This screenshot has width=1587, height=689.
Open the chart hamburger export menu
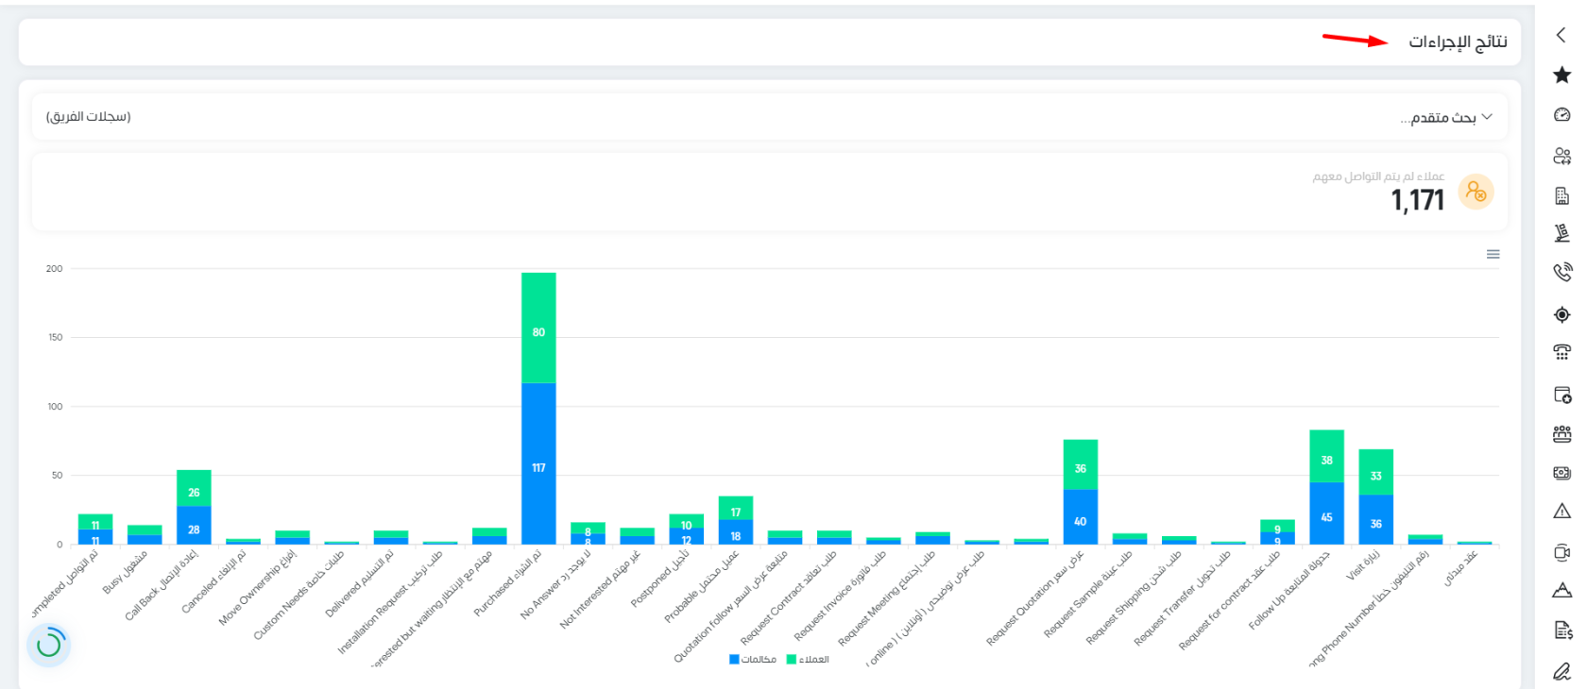tap(1493, 254)
